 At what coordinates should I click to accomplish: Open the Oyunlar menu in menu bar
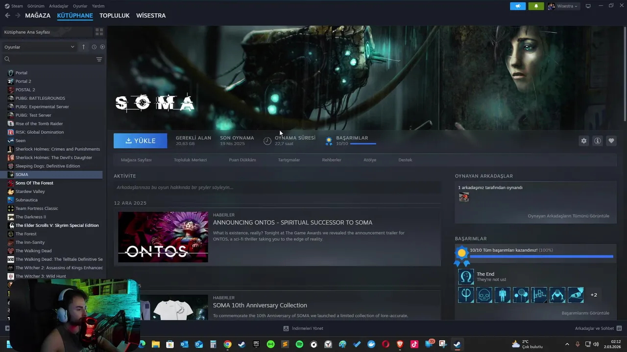point(80,6)
